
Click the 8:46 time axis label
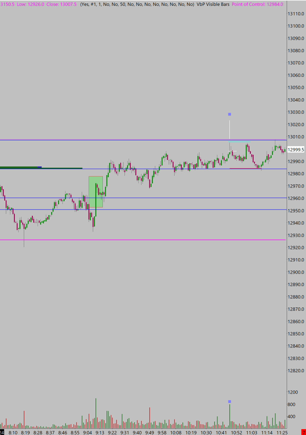tap(62, 432)
